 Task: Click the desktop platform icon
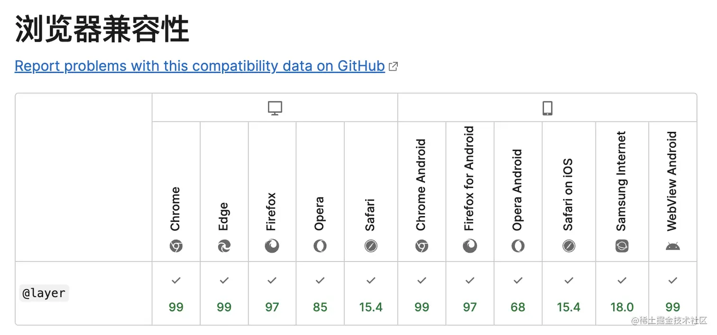[x=275, y=109]
